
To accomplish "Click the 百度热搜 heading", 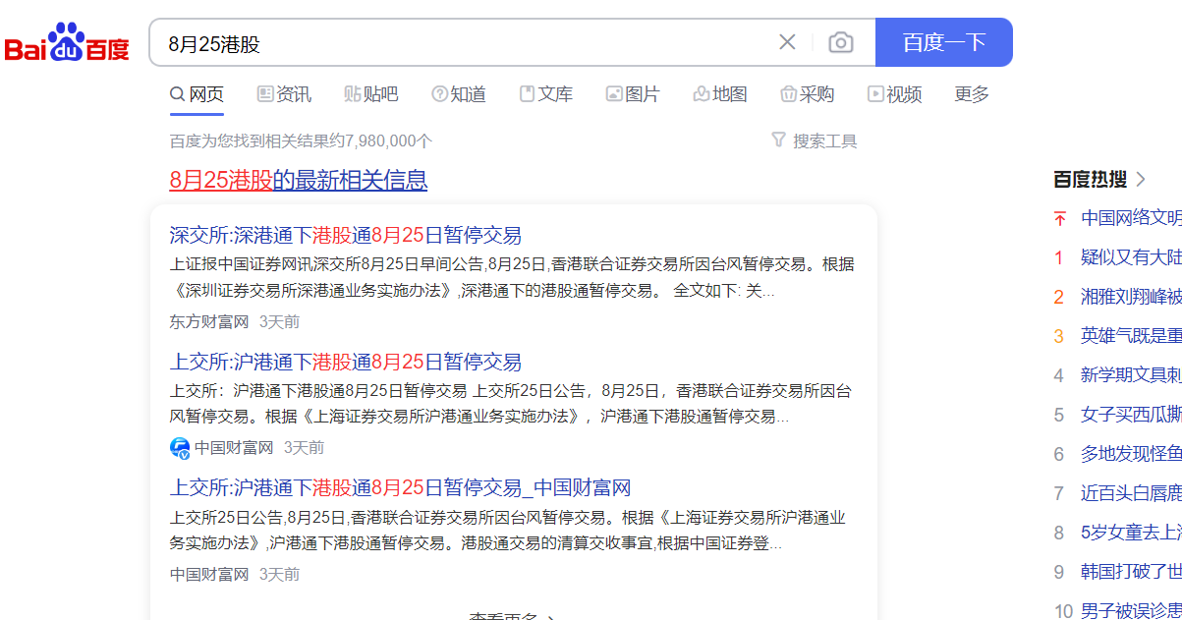I will [x=1090, y=179].
